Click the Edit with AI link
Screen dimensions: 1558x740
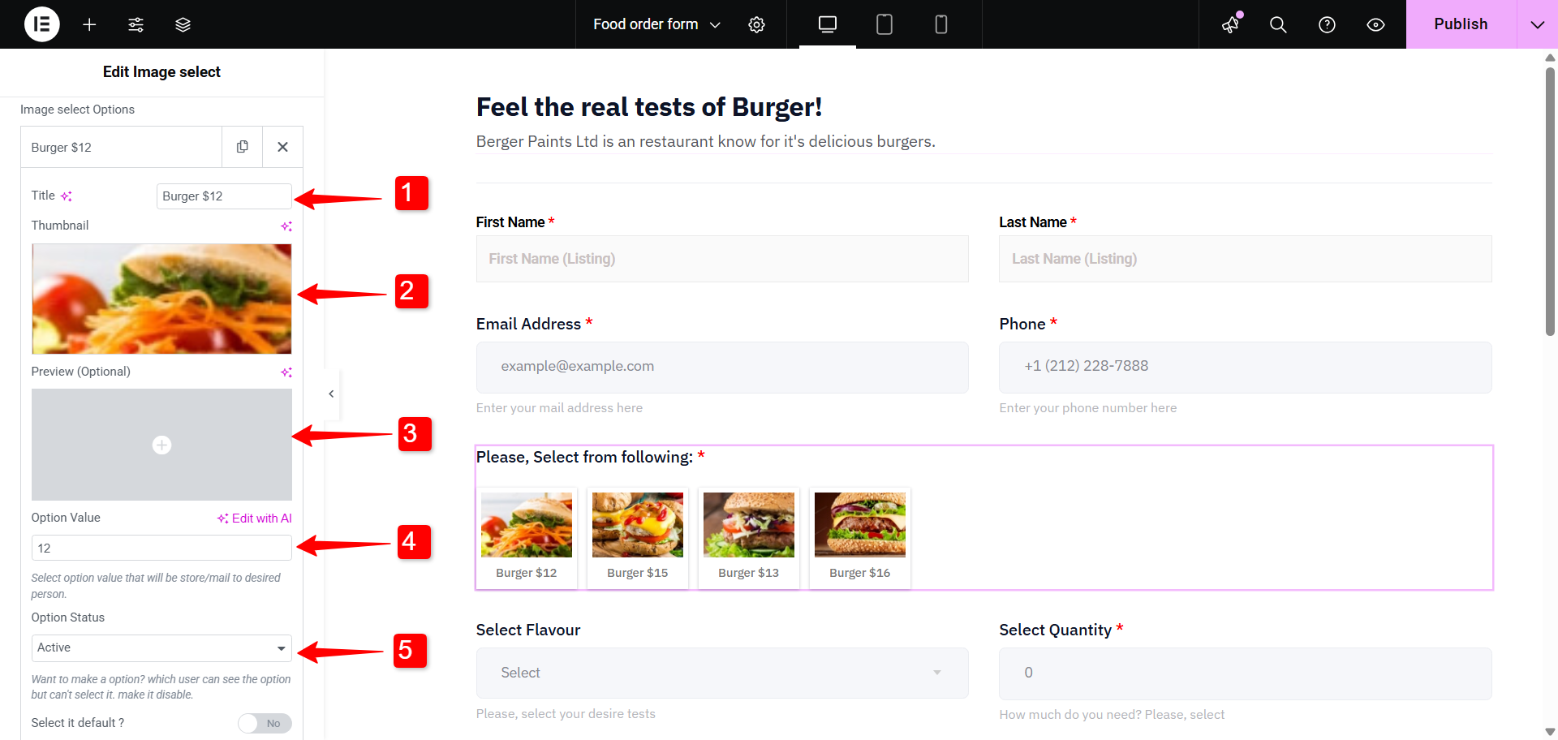click(254, 518)
